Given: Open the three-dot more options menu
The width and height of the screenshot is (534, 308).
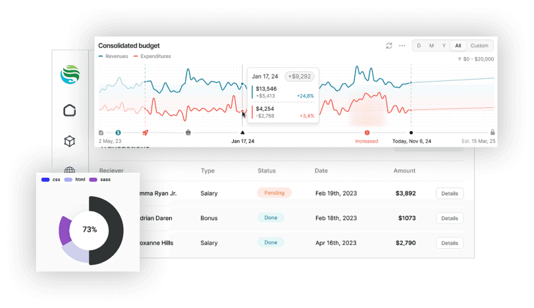Looking at the screenshot, I should coord(402,46).
